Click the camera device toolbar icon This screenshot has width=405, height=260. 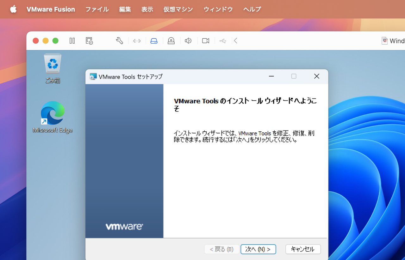[206, 41]
